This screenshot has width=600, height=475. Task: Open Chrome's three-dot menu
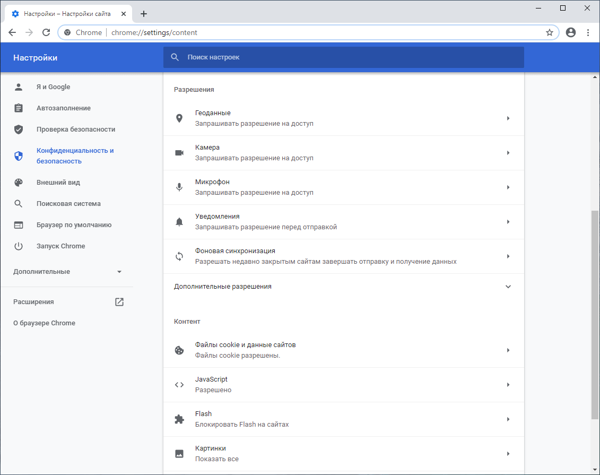pyautogui.click(x=588, y=32)
